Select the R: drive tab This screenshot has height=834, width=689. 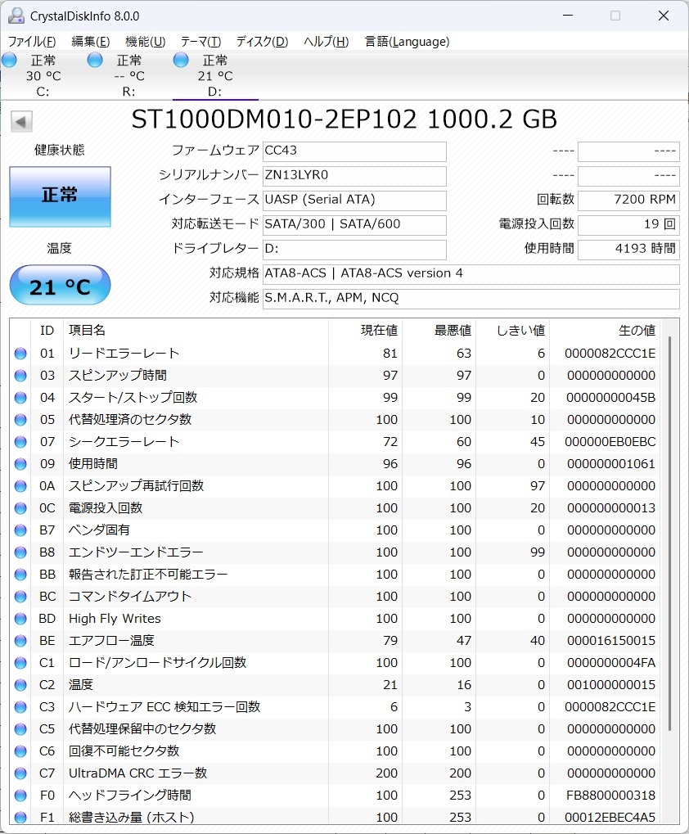point(129,75)
